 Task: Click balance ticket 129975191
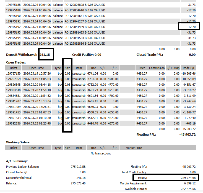pos(13,21)
